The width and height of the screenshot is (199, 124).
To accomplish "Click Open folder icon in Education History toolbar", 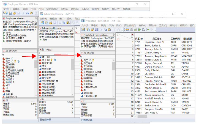I will click(x=51, y=23).
